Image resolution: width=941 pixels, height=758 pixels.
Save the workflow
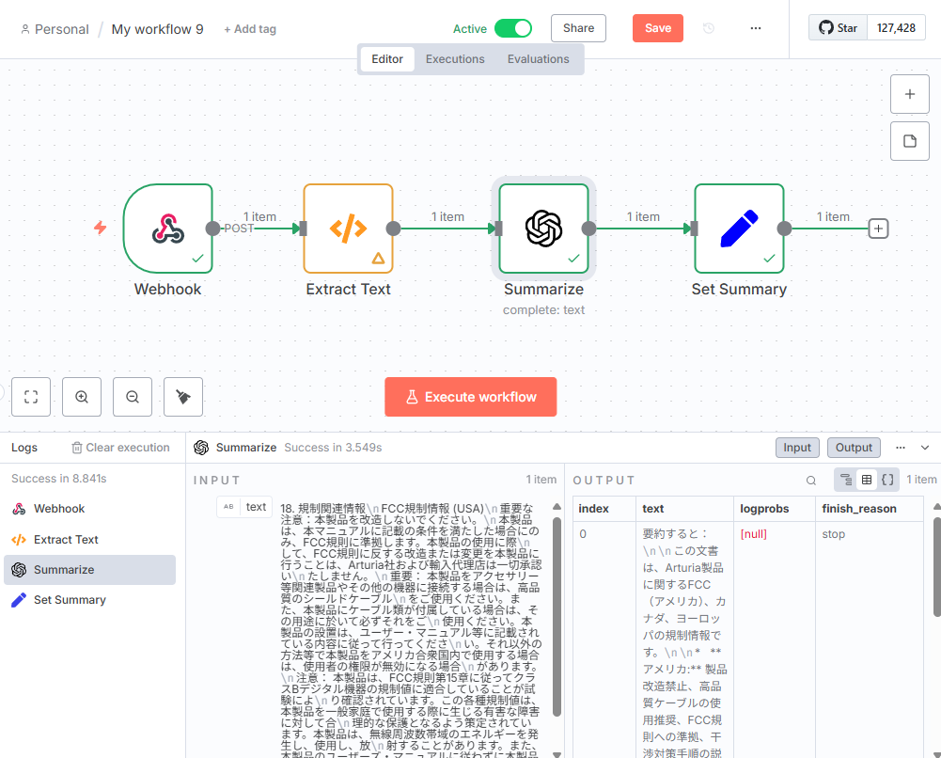(658, 28)
